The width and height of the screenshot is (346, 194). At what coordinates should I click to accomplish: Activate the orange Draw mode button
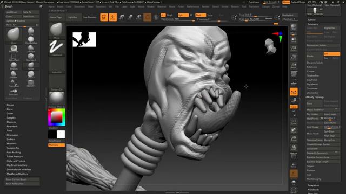tap(113, 17)
